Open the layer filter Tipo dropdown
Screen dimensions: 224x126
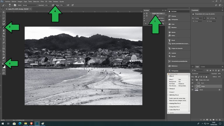[198, 70]
